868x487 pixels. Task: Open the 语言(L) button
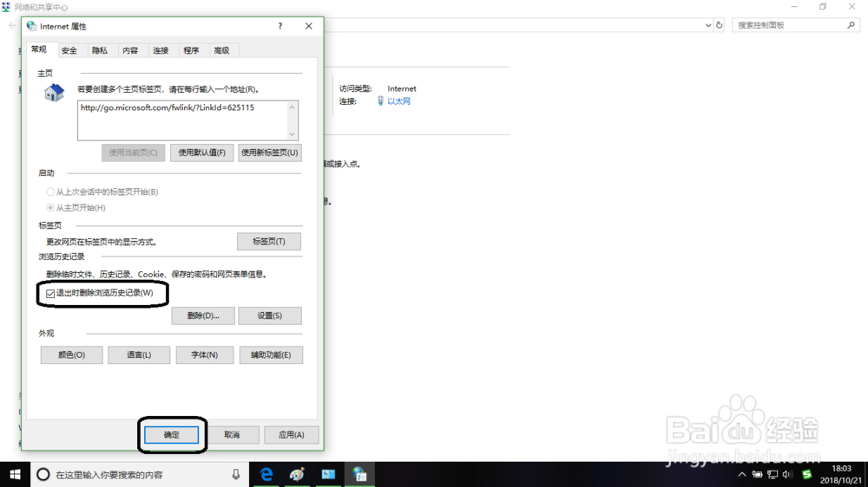139,355
